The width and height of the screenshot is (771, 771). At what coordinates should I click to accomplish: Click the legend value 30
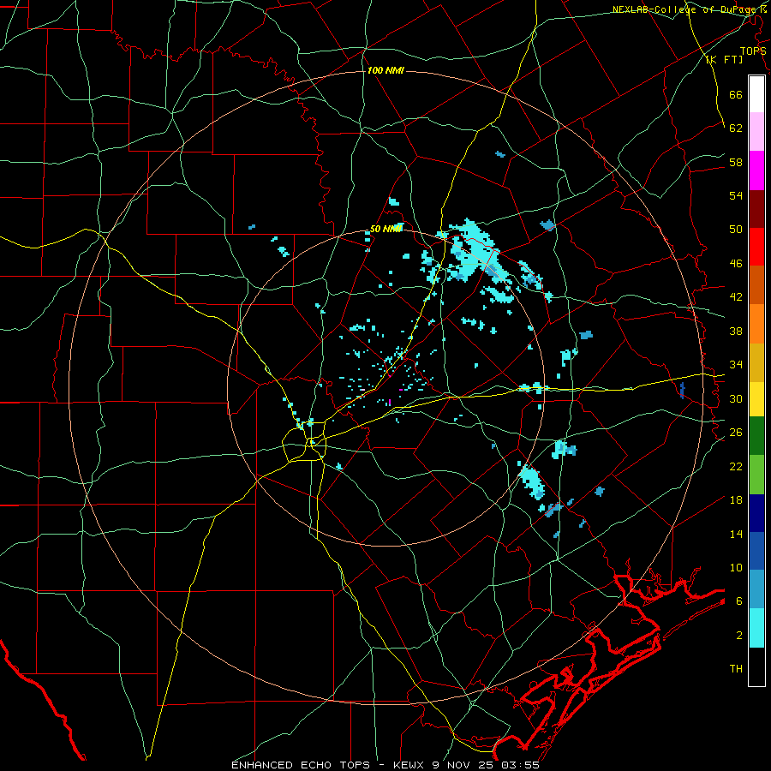736,398
